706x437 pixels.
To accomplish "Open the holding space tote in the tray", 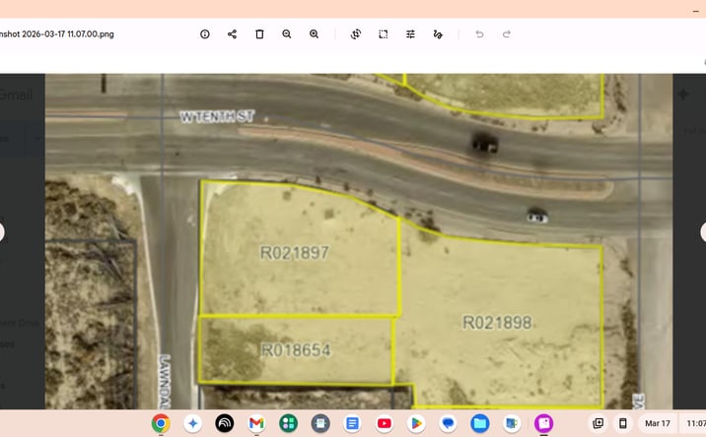I will [x=598, y=423].
